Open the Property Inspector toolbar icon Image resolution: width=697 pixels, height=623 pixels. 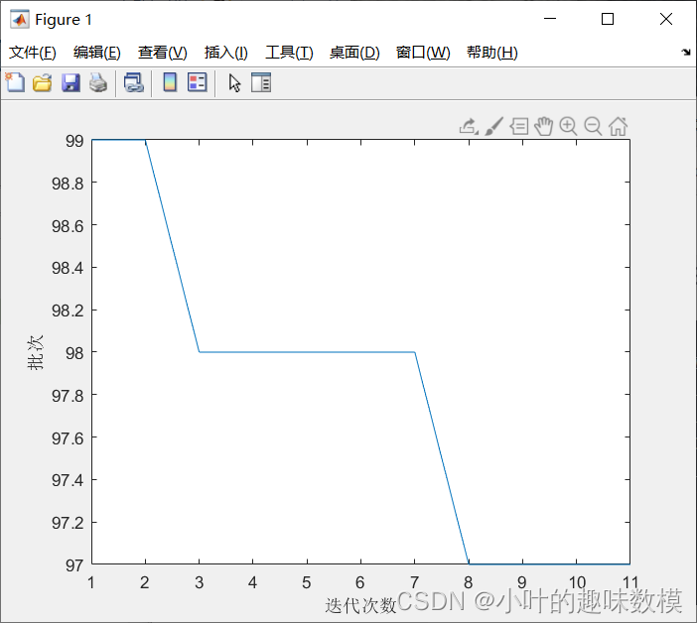[261, 82]
